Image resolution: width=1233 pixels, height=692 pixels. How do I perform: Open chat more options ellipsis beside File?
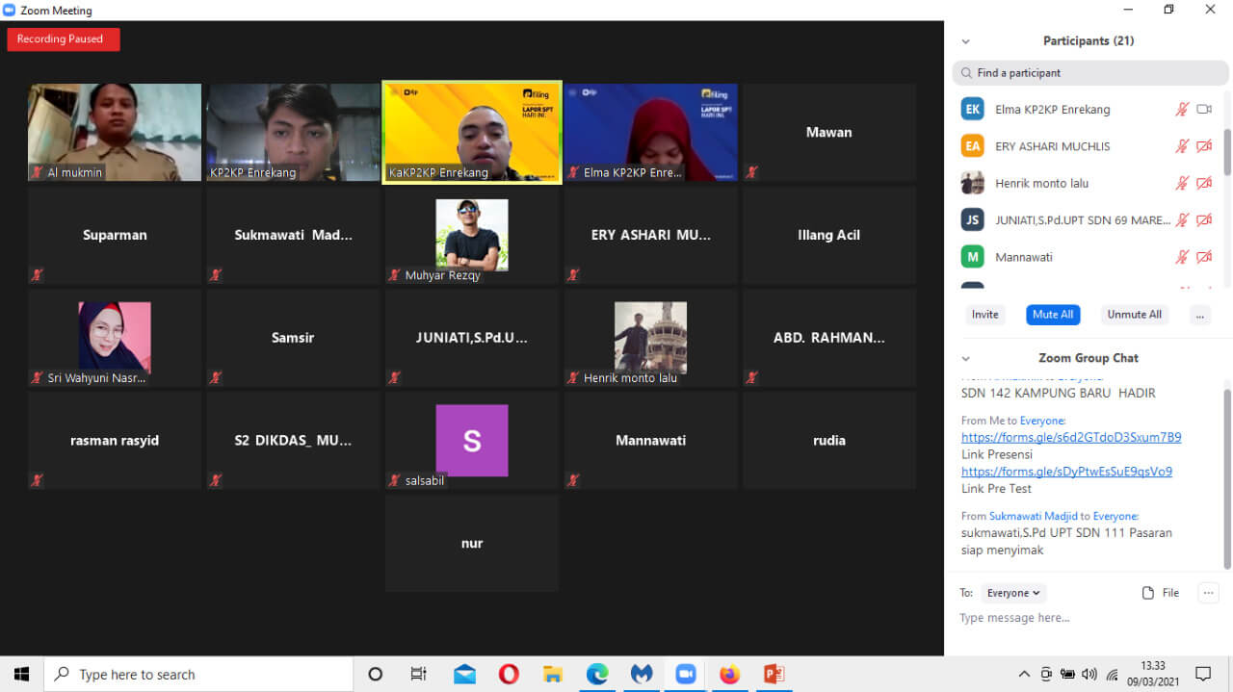pyautogui.click(x=1208, y=593)
